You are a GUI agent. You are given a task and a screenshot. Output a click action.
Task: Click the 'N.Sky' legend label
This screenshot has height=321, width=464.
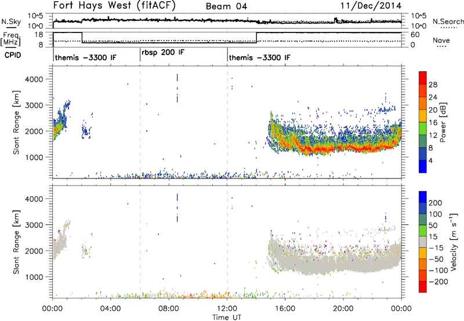(x=11, y=21)
